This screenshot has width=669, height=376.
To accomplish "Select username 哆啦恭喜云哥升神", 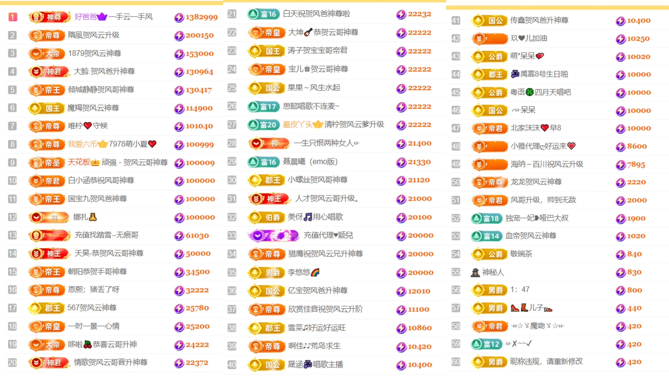I will 102,344.
